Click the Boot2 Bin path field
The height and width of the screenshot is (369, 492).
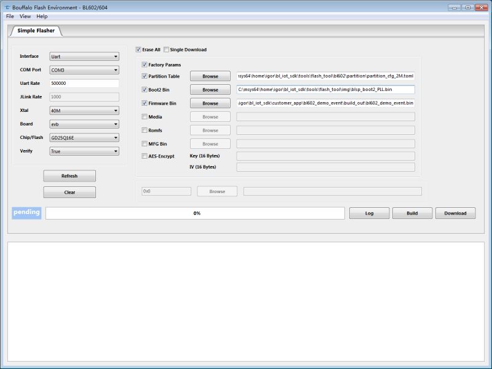pos(326,90)
